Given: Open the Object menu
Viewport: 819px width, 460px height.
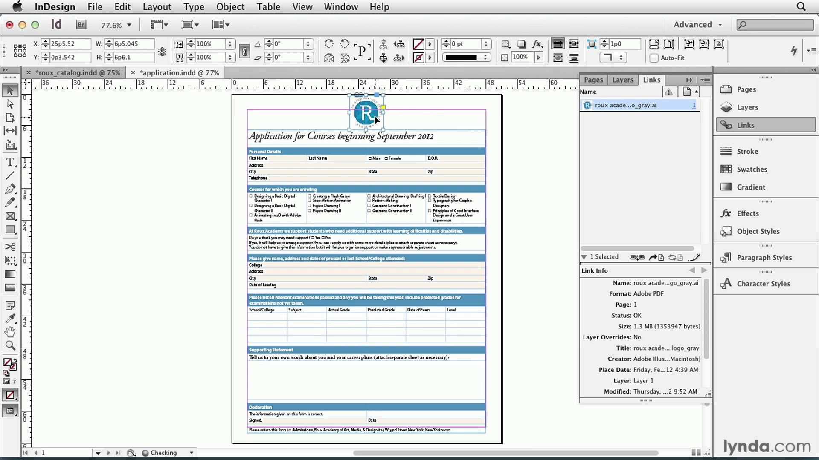Looking at the screenshot, I should pyautogui.click(x=231, y=6).
